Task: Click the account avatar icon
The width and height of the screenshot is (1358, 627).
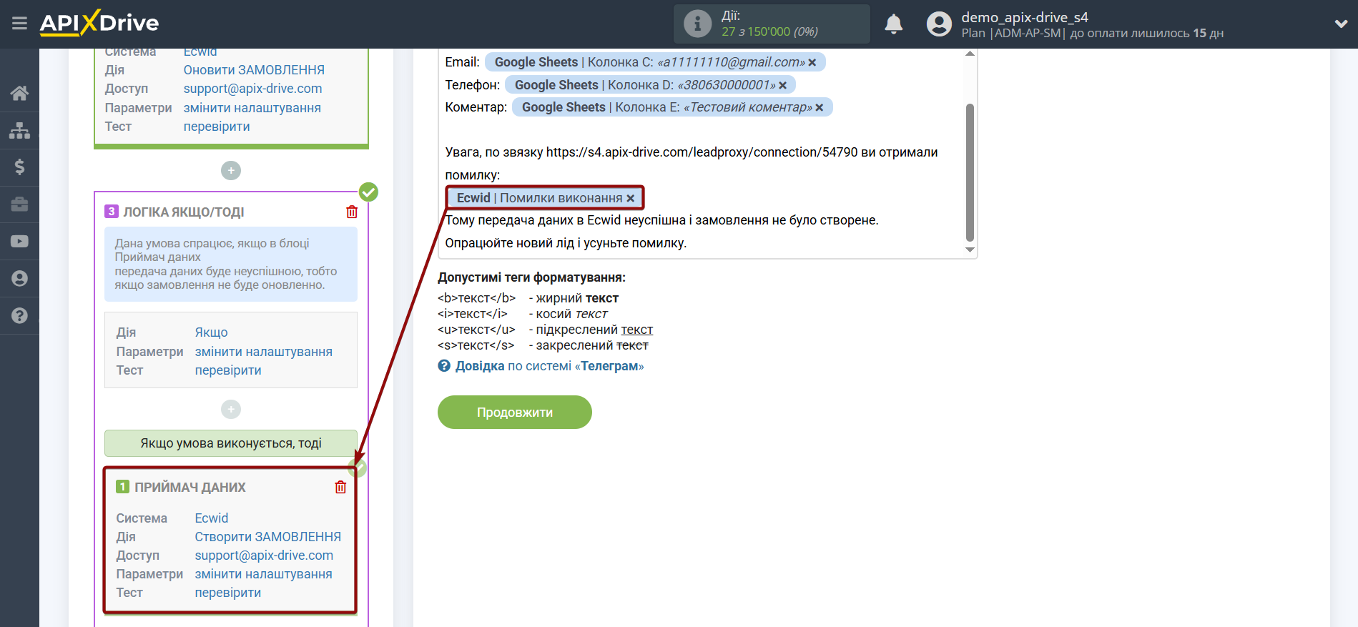Action: coord(939,24)
